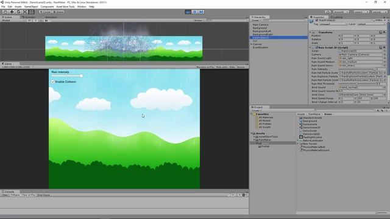Collapse the Transform component
390x219 pixels.
click(310, 32)
